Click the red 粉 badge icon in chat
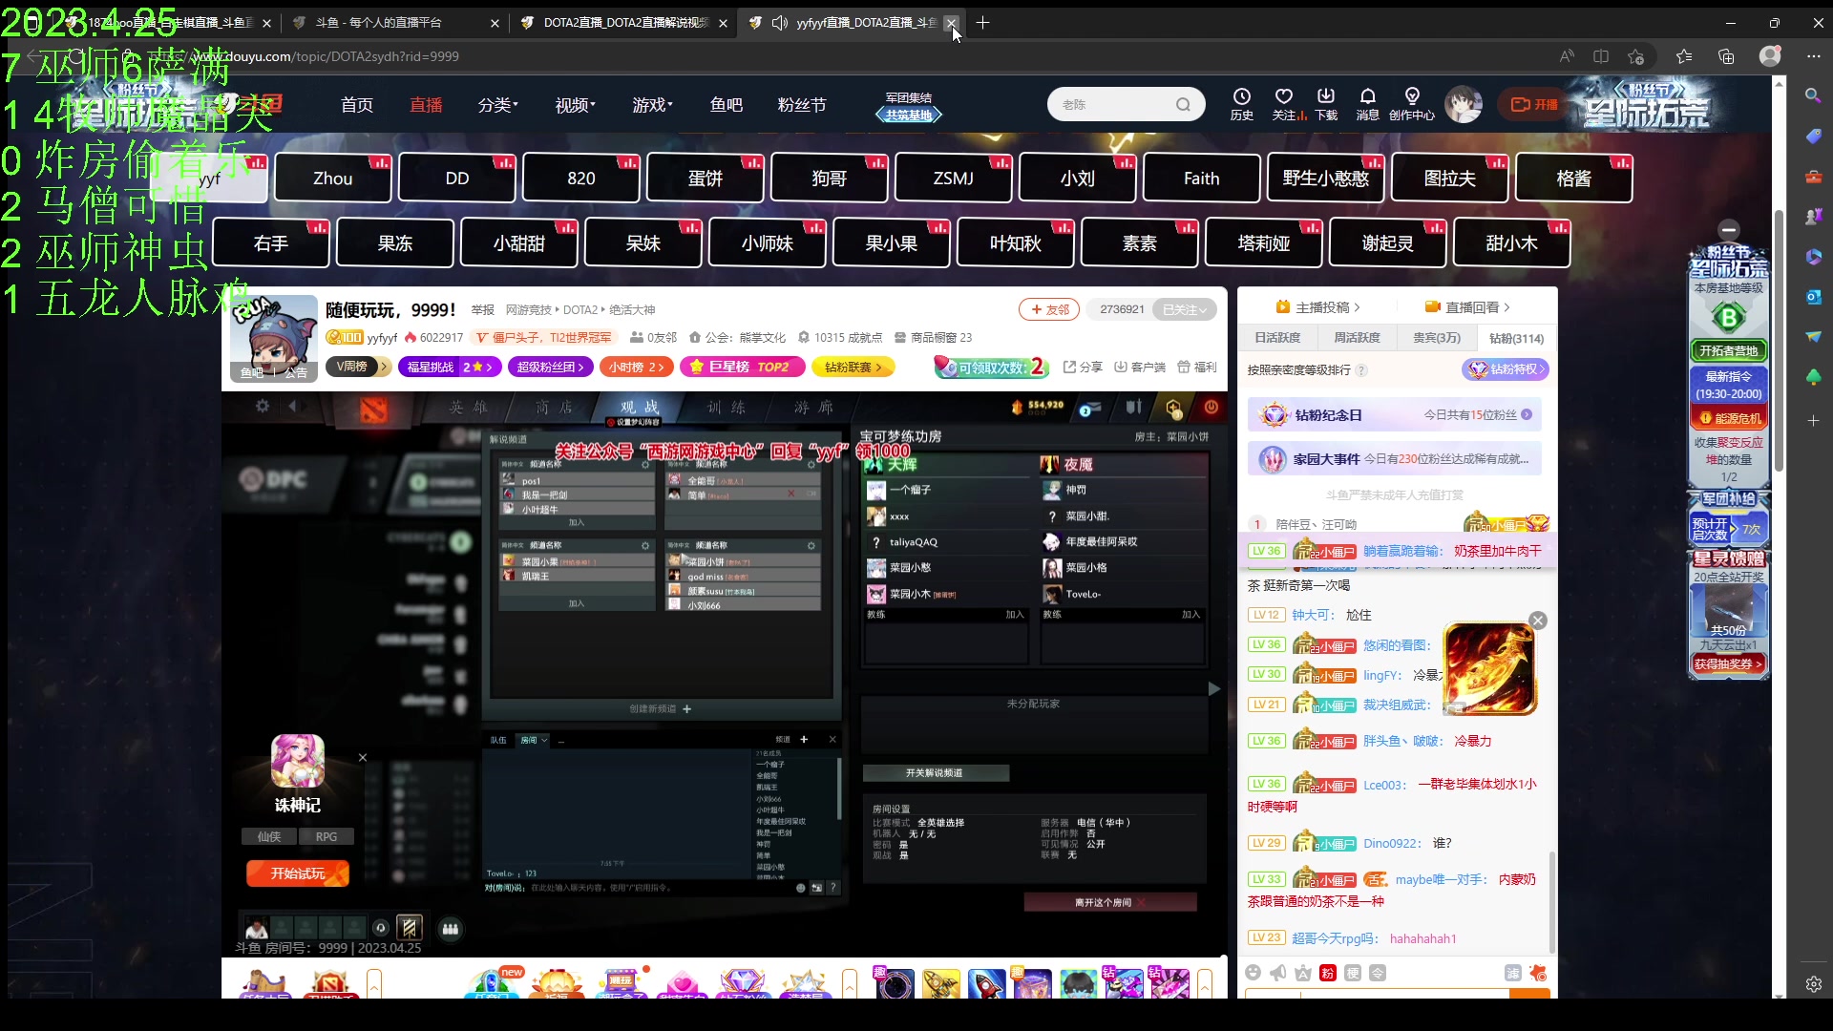This screenshot has width=1833, height=1031. pyautogui.click(x=1327, y=972)
